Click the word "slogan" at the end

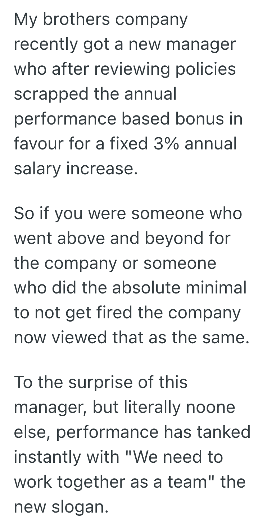[79, 507]
